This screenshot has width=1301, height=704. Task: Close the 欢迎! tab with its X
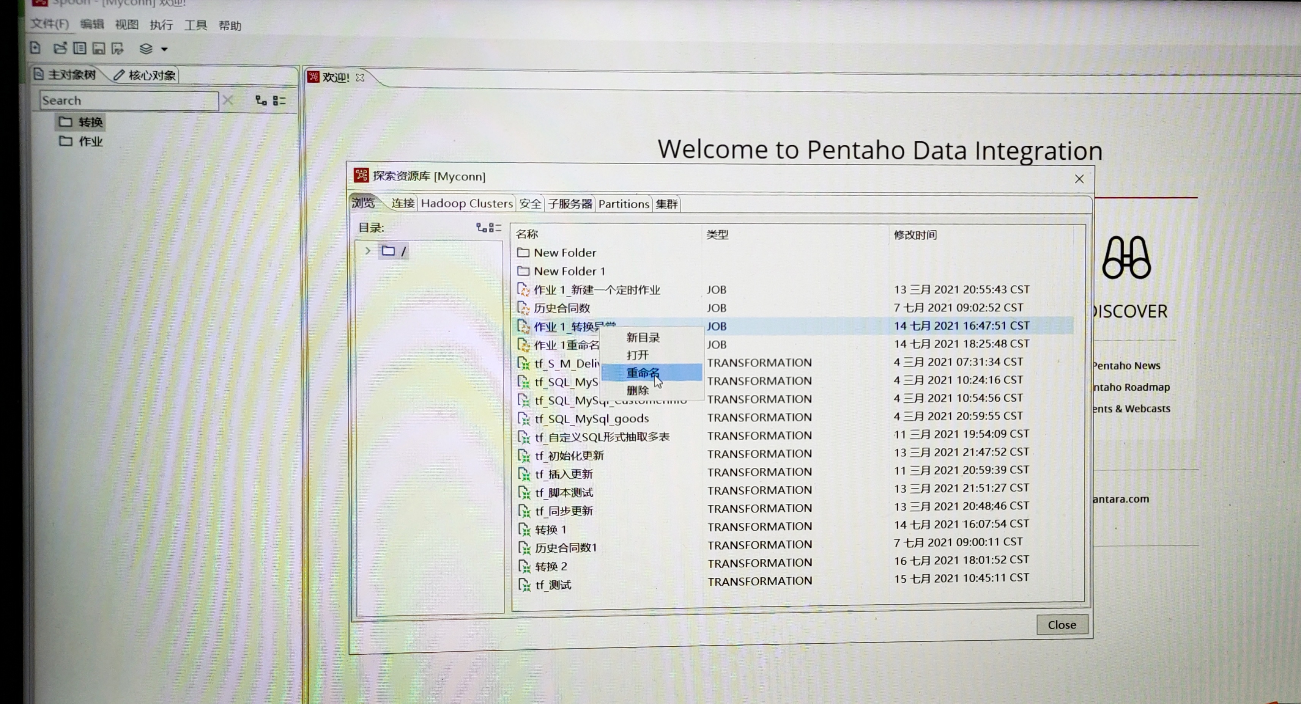click(x=360, y=77)
